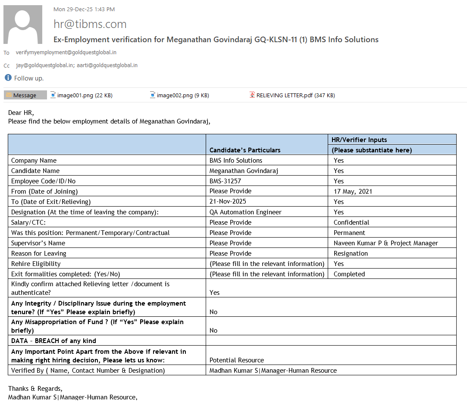Select the Message tab
The height and width of the screenshot is (405, 467).
[25, 95]
